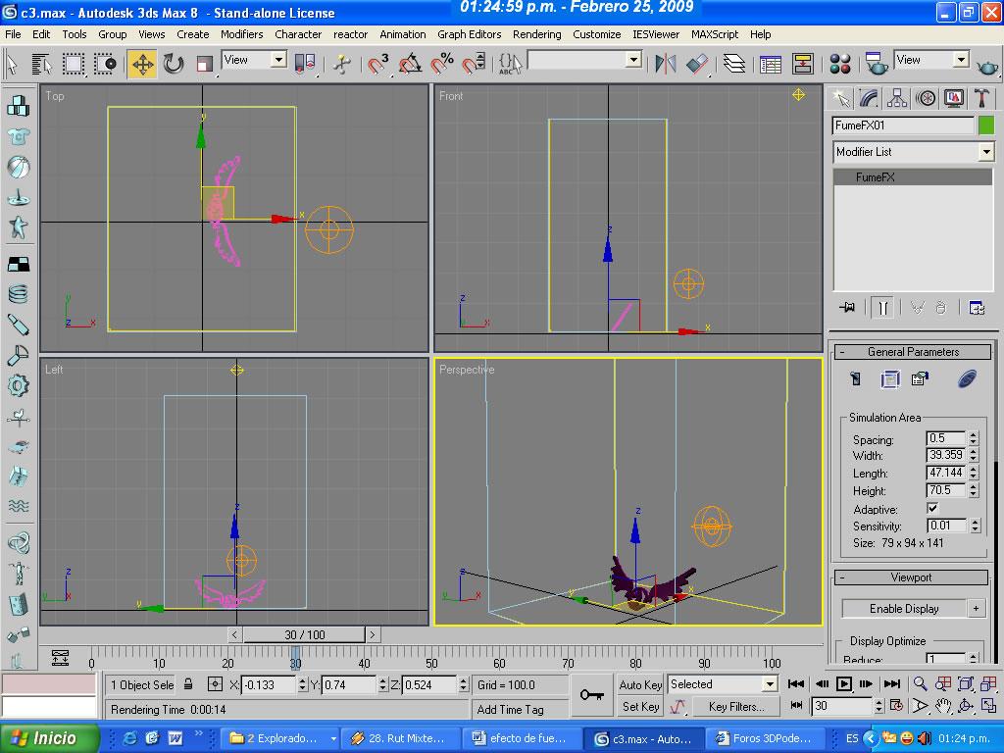Image resolution: width=1004 pixels, height=753 pixels.
Task: Click the Key Filters button
Action: 735,706
